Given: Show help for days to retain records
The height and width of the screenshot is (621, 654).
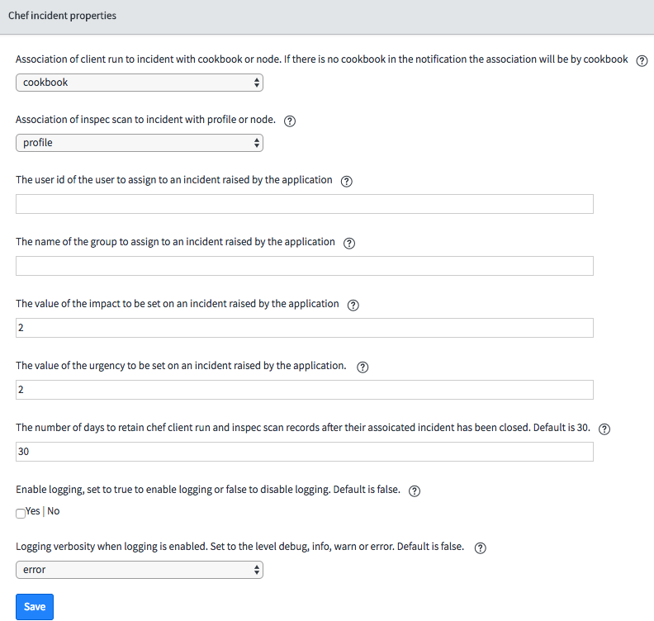Looking at the screenshot, I should click(x=604, y=429).
